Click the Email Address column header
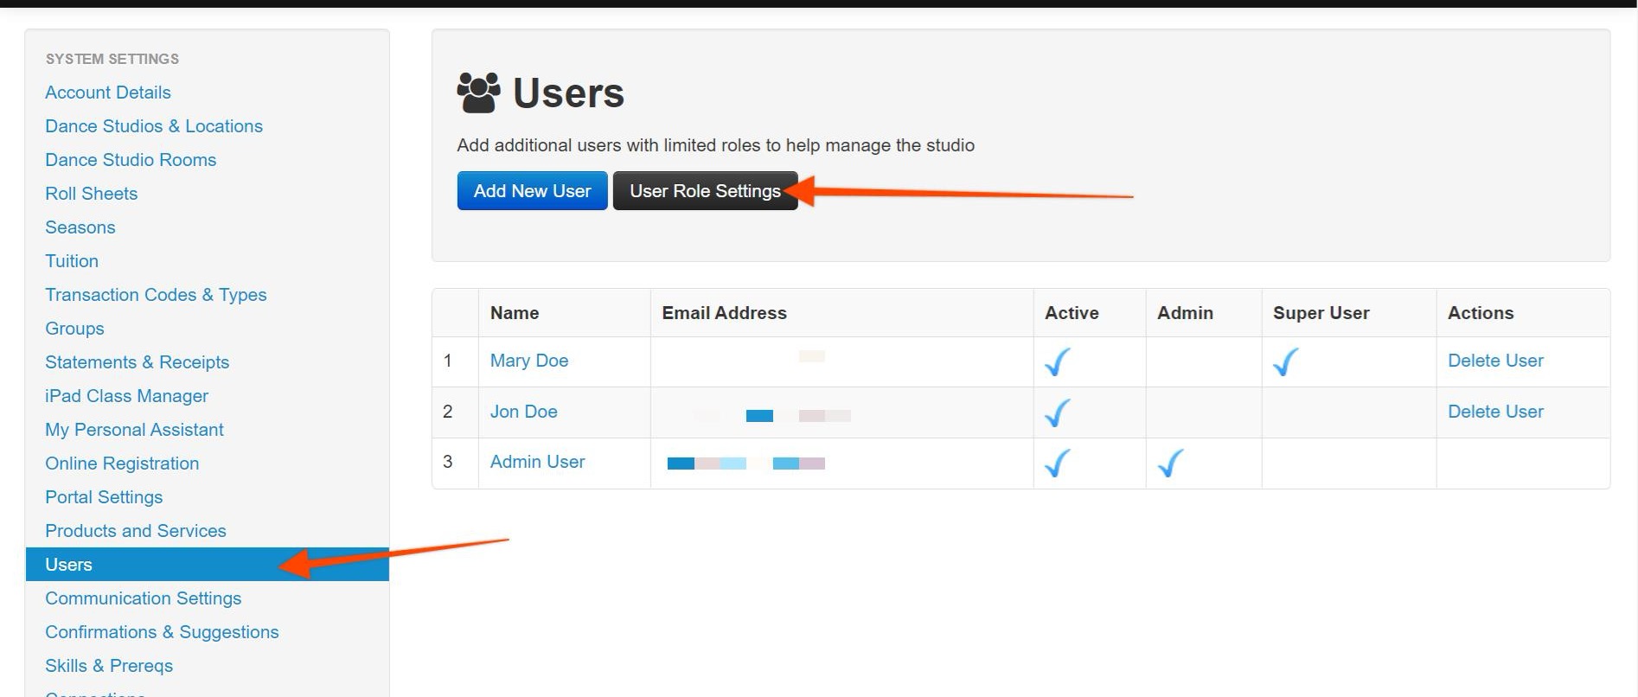The width and height of the screenshot is (1638, 697). pyautogui.click(x=724, y=313)
